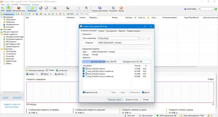Open the Файл menu
This screenshot has width=218, height=117.
[3, 4]
